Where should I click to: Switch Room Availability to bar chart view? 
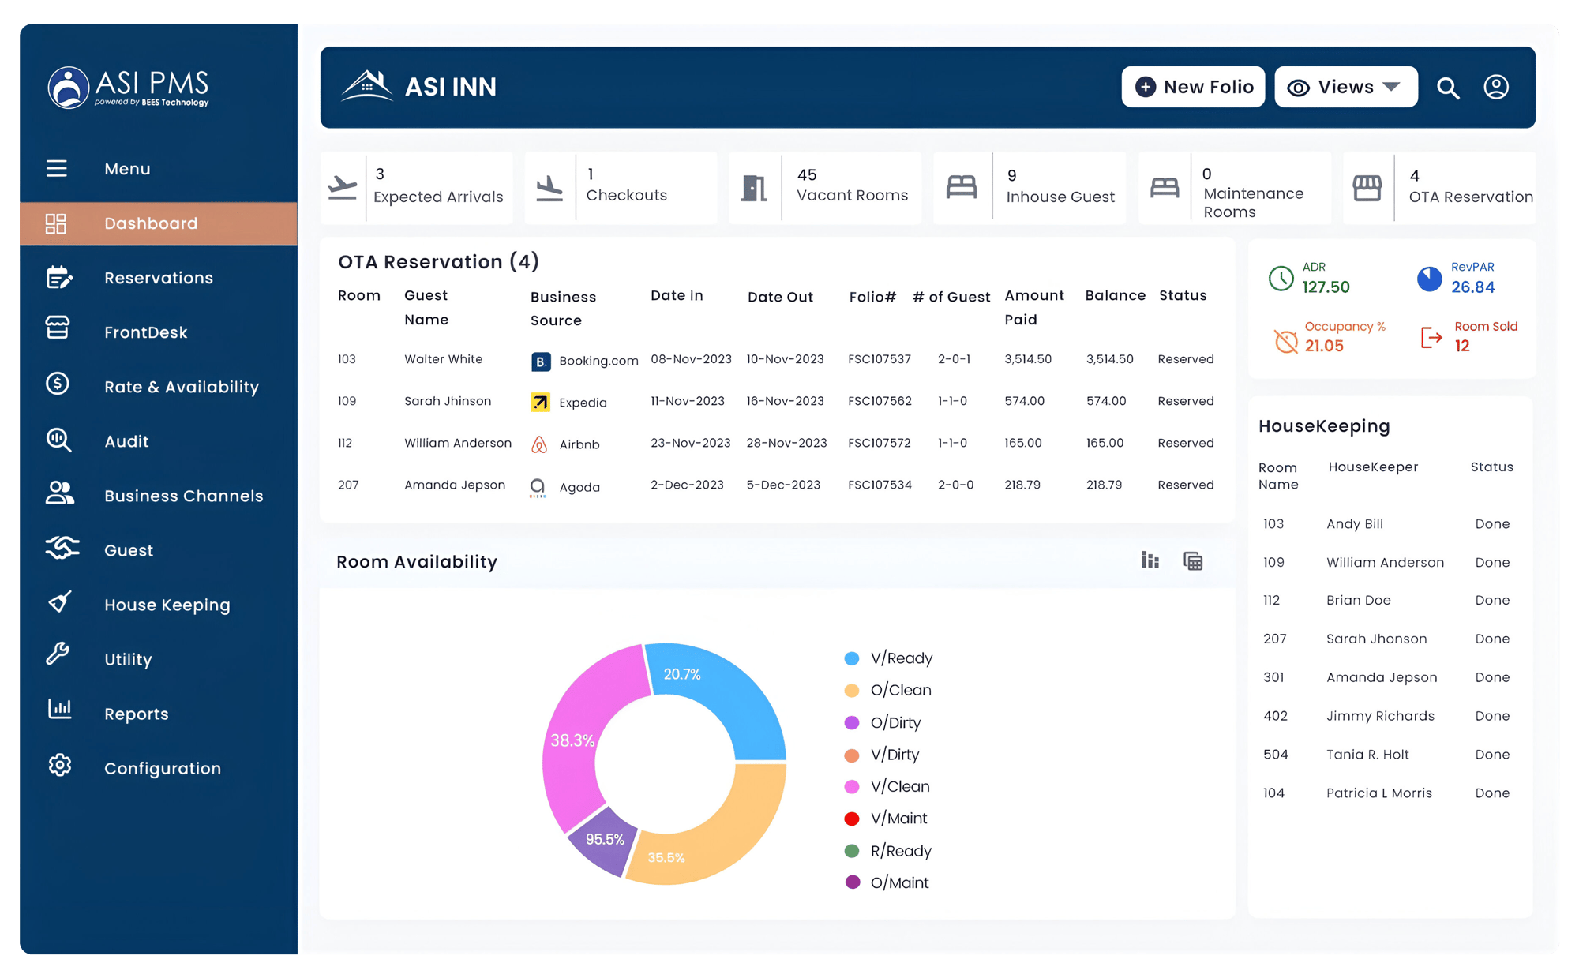[1150, 560]
